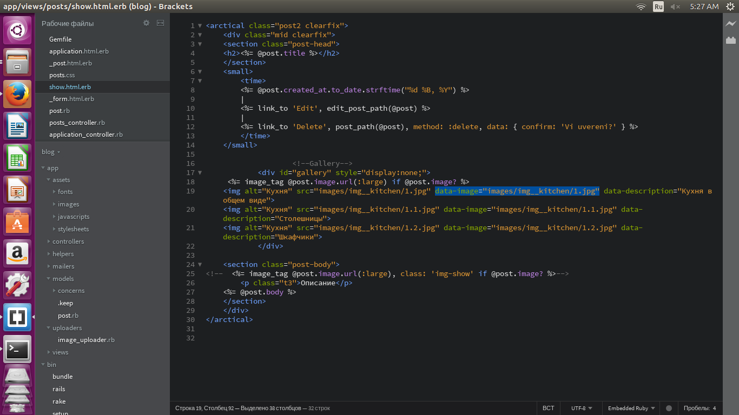Toggle insert mode BCT in status bar
This screenshot has height=415, width=739.
[548, 409]
